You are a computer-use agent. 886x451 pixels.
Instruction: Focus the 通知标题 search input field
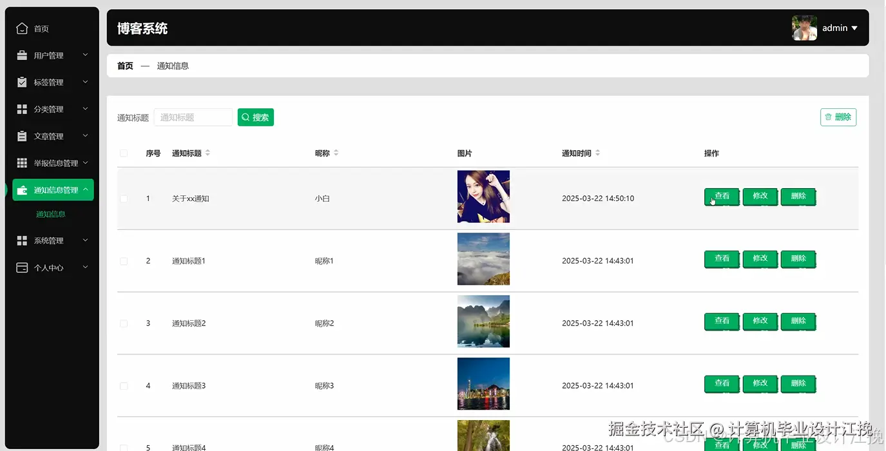193,117
